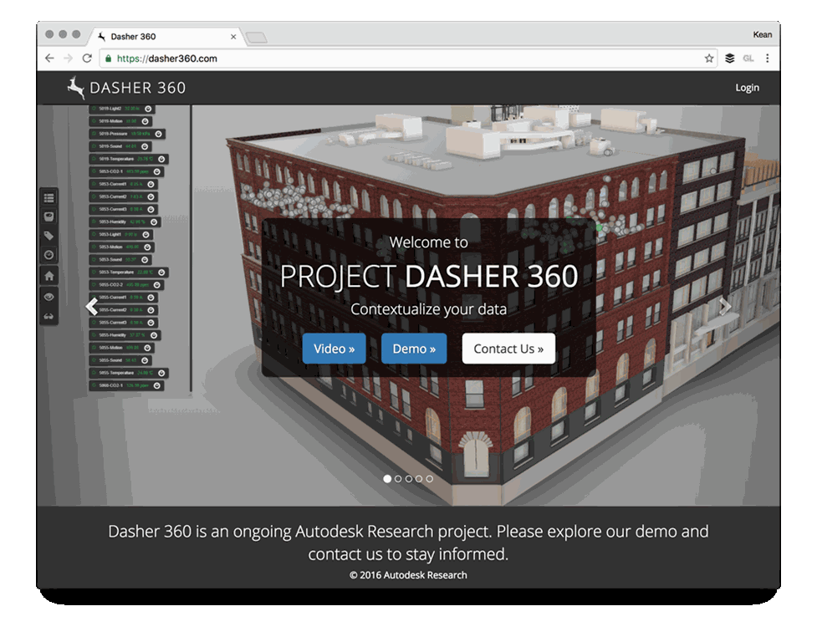Click the glasses icon in left toolbar
Image resolution: width=817 pixels, height=642 pixels.
pyautogui.click(x=49, y=315)
